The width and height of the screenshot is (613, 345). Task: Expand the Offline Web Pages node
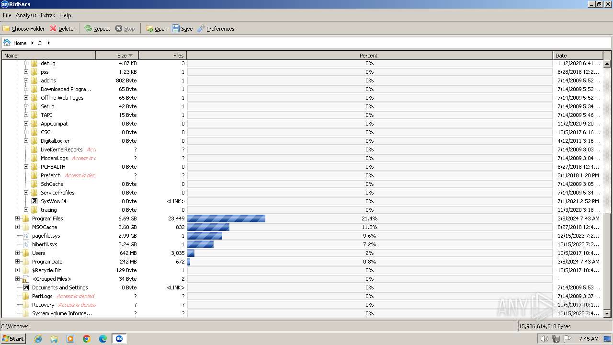(26, 98)
